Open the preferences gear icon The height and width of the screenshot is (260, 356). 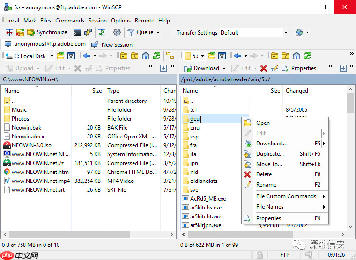(117, 32)
